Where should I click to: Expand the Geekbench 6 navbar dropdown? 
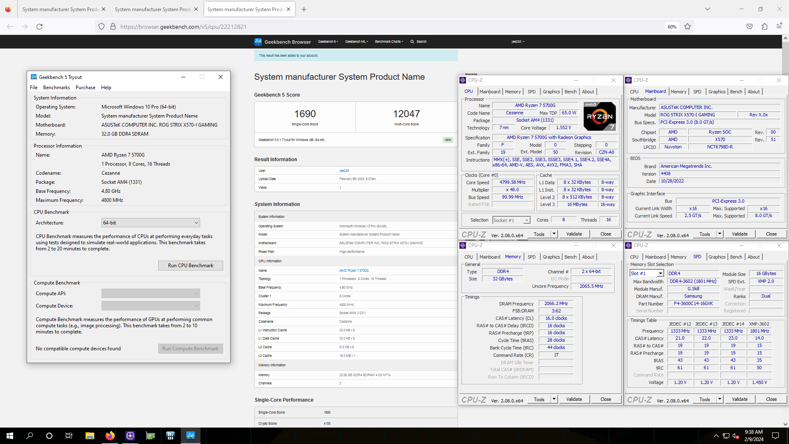[328, 42]
